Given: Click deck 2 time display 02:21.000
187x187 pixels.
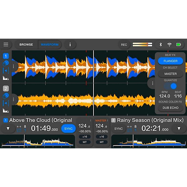Looking at the screenshot, I should [x=155, y=128].
